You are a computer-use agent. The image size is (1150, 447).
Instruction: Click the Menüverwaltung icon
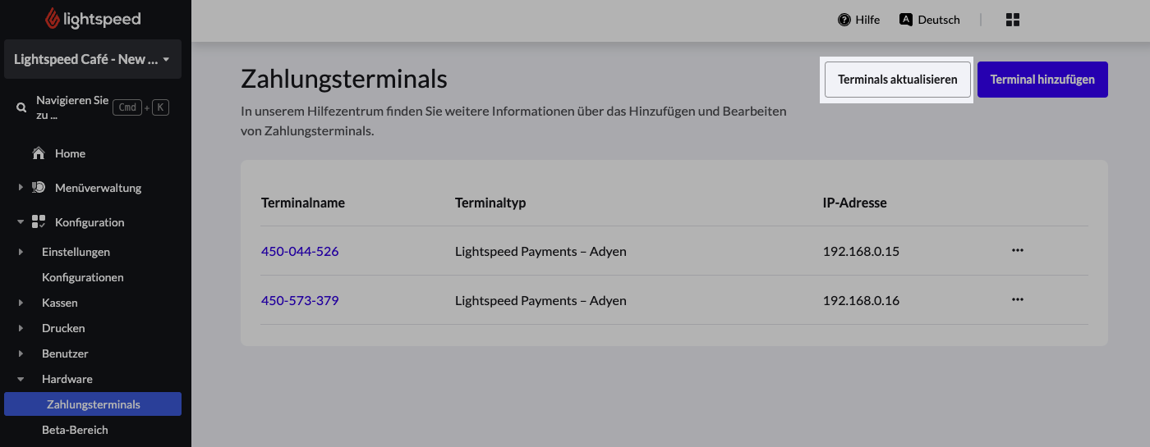tap(39, 188)
